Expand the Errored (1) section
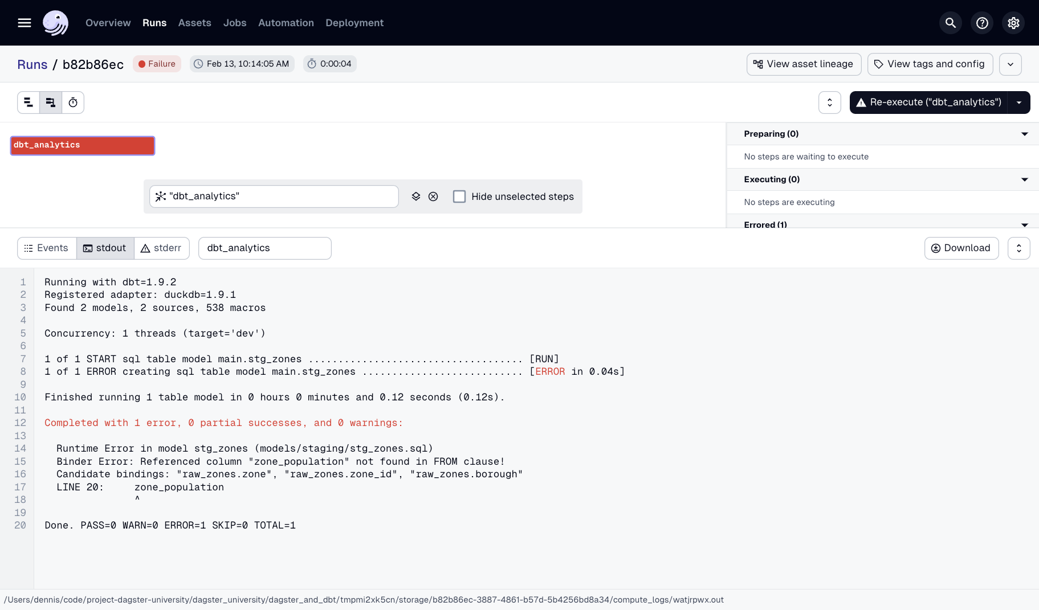Screen dimensions: 1039x610 (1025, 224)
